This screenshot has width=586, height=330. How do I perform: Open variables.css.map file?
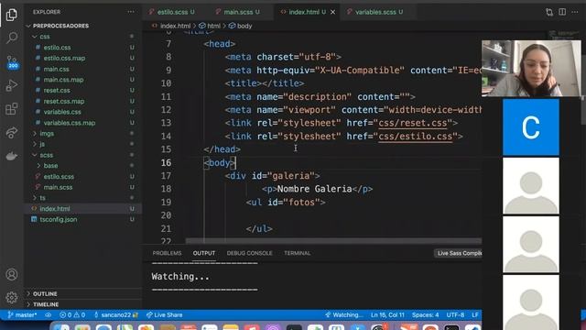point(70,123)
